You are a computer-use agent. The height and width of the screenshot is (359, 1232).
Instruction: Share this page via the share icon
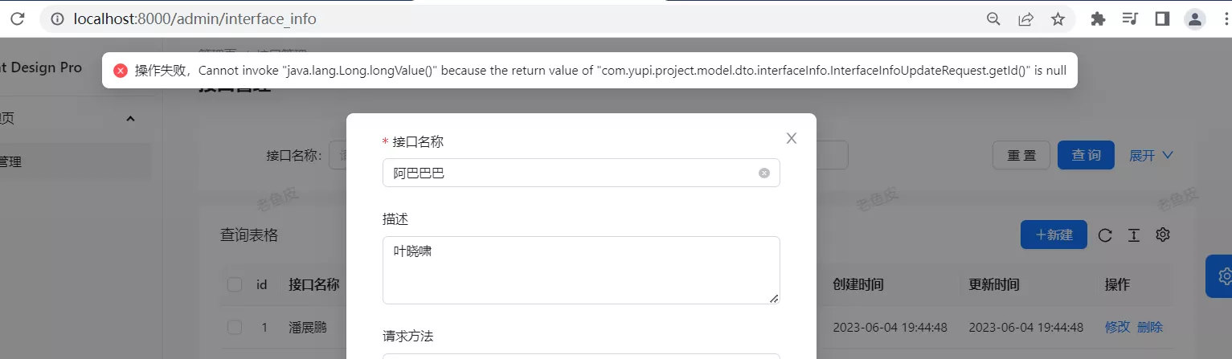point(1026,18)
